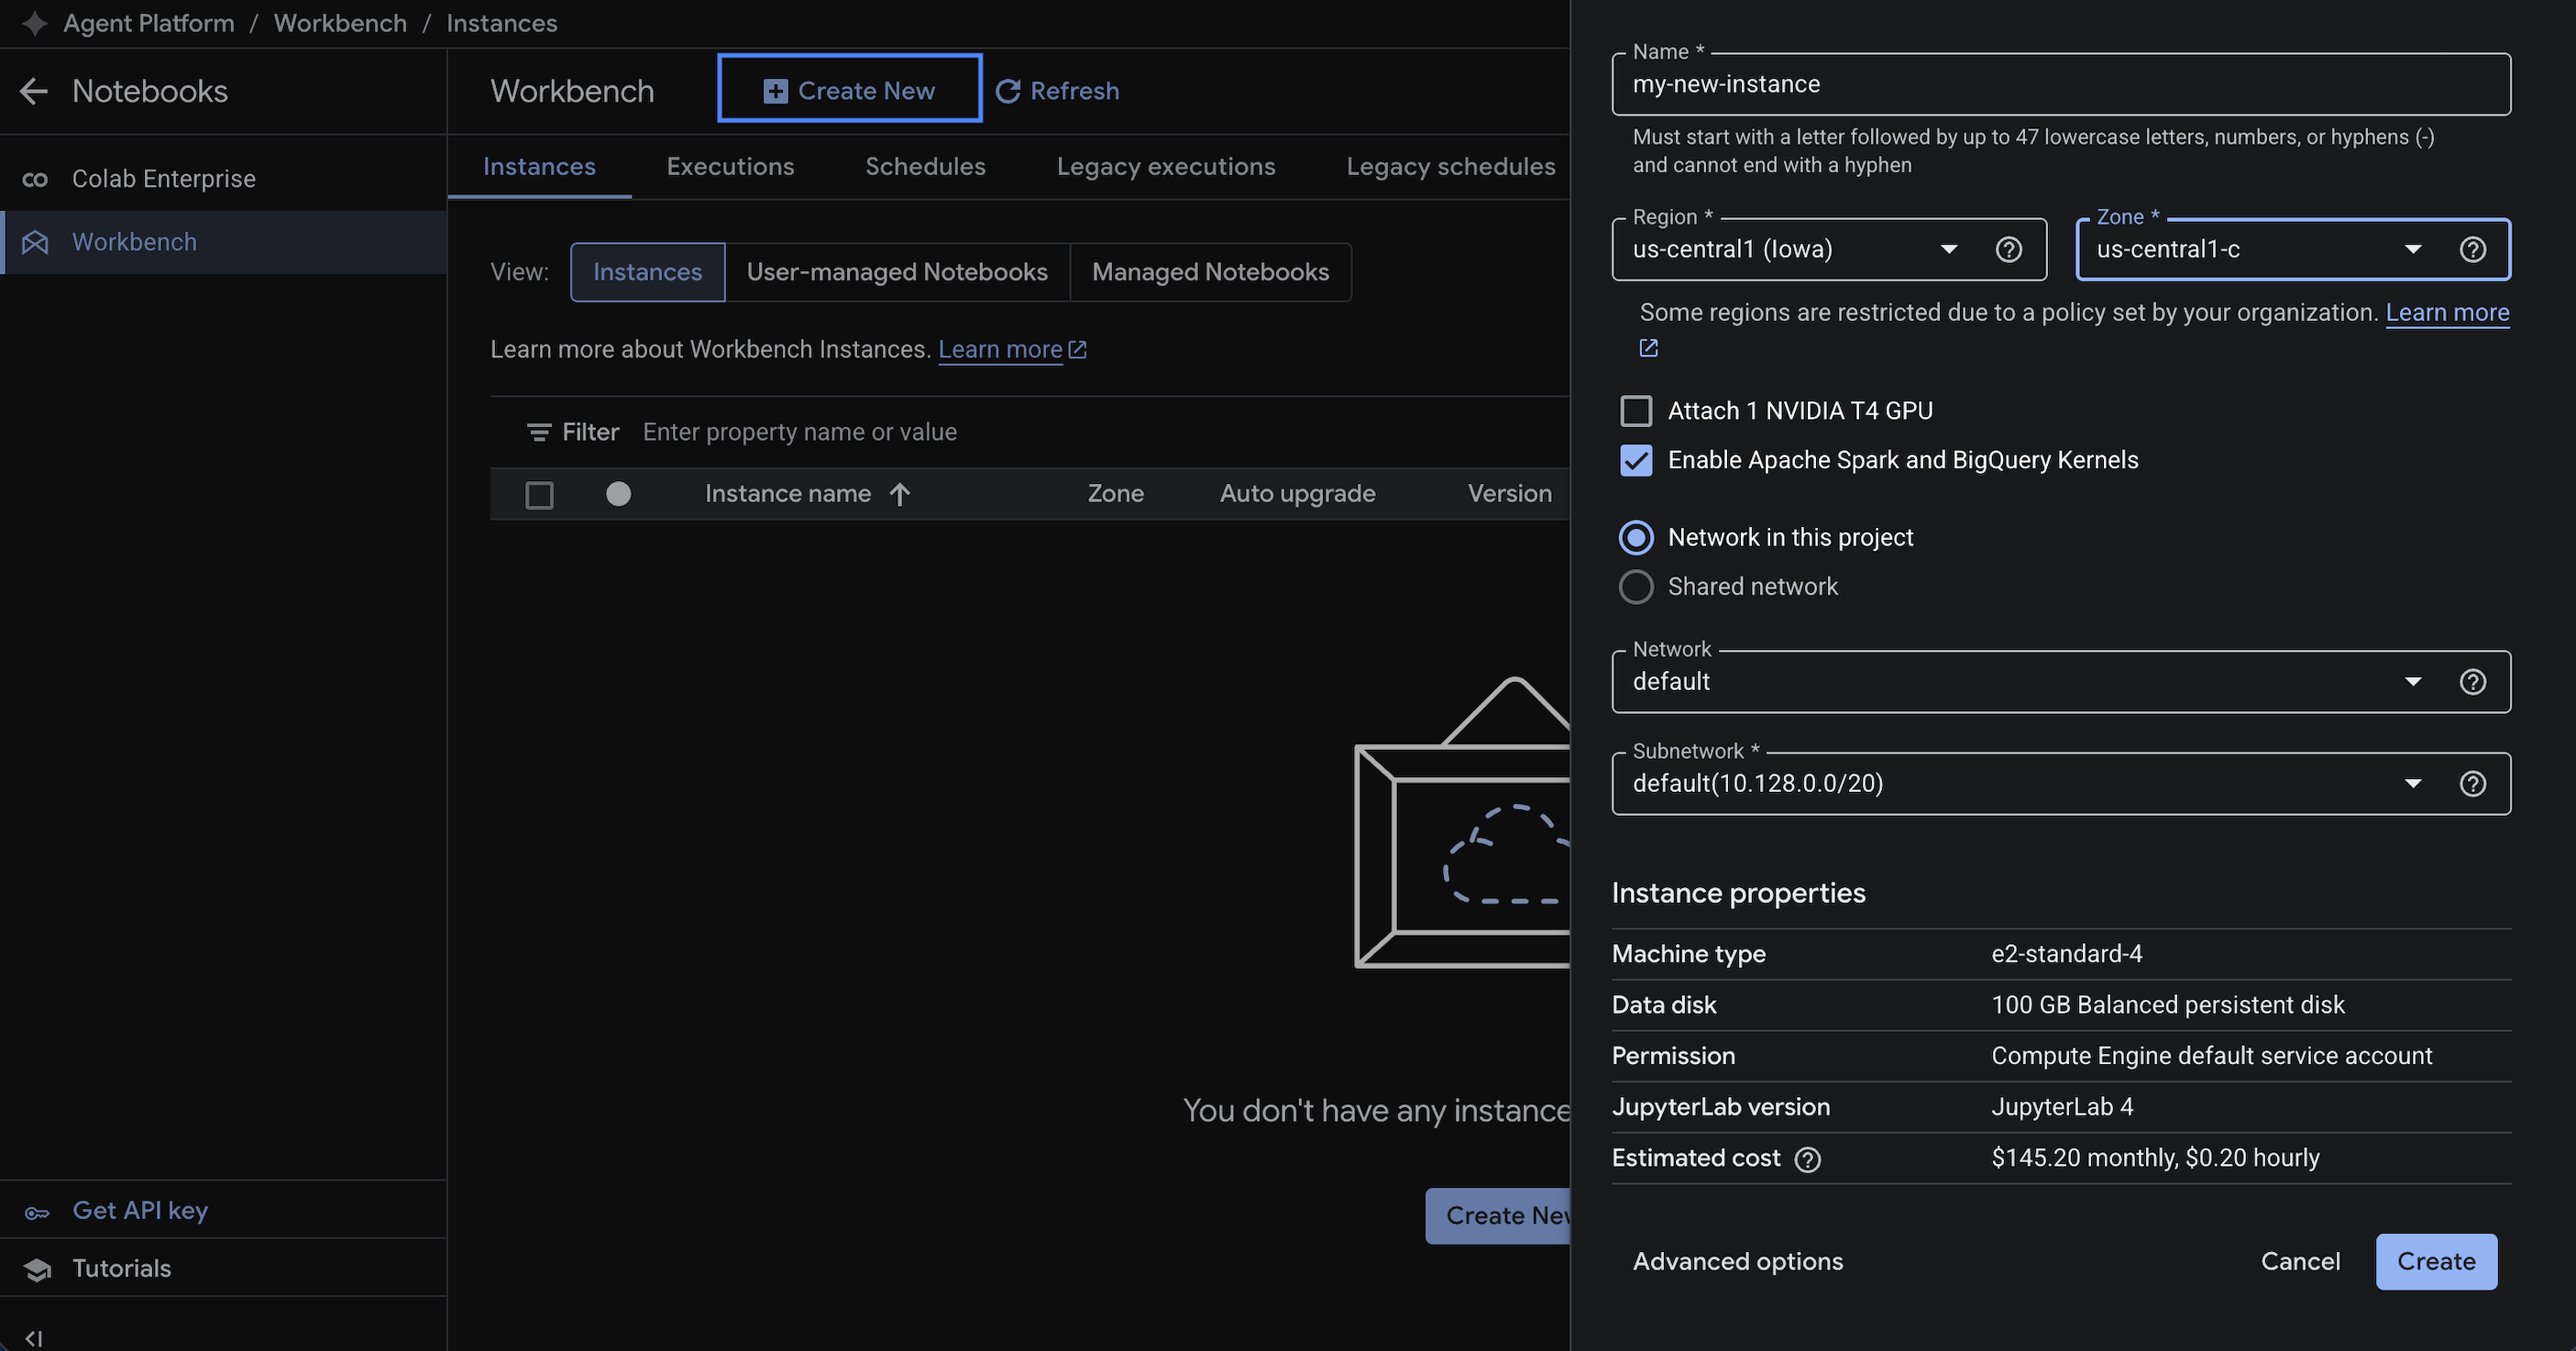This screenshot has width=2576, height=1351.
Task: Open the Region dropdown
Action: pyautogui.click(x=1829, y=250)
